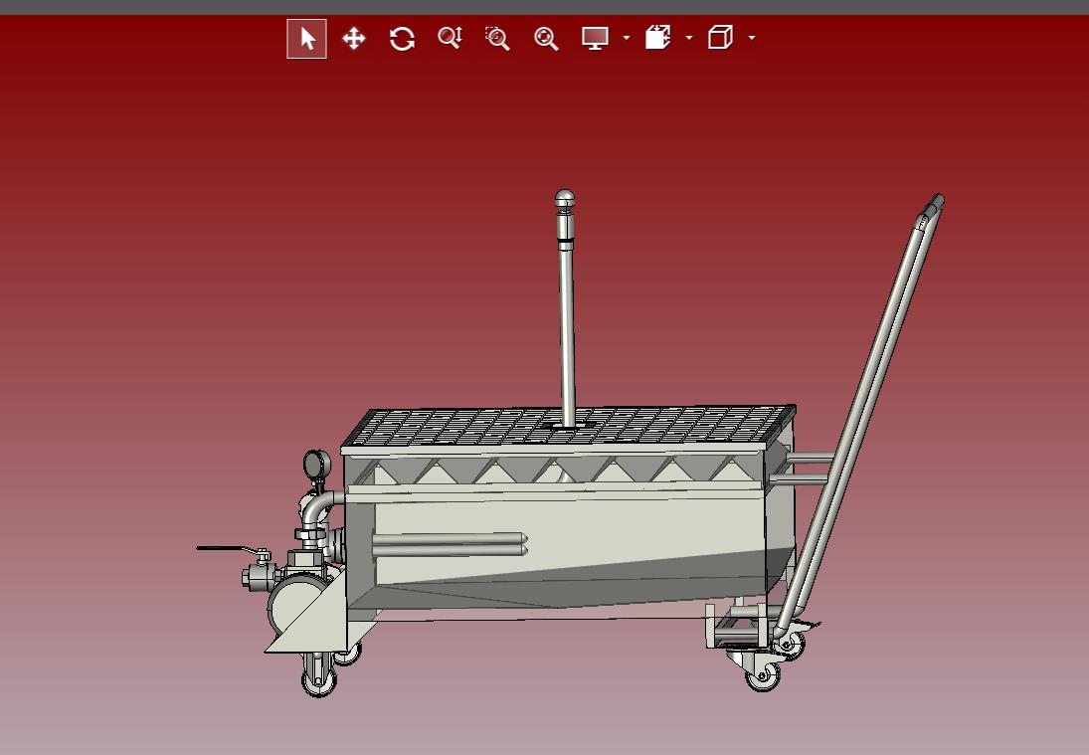Select the grated top cover of tank
1089x755 pixels.
coord(568,427)
